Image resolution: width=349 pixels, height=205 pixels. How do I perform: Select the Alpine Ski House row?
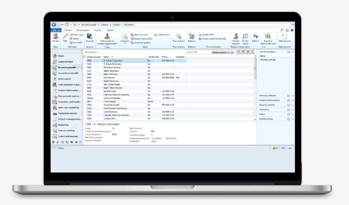(x=135, y=74)
